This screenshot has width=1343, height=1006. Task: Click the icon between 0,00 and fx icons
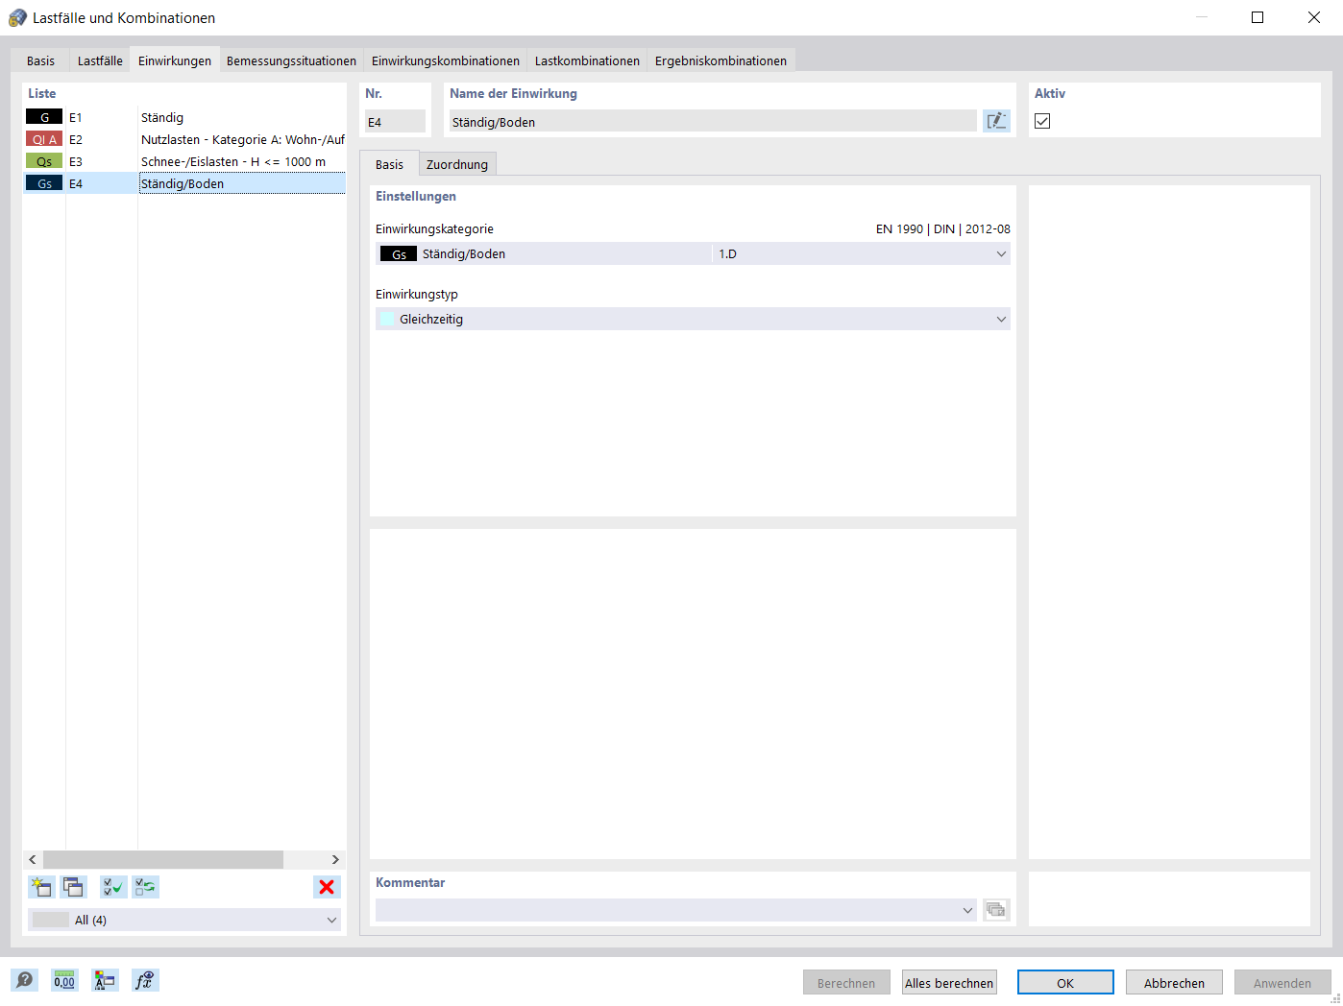[105, 980]
